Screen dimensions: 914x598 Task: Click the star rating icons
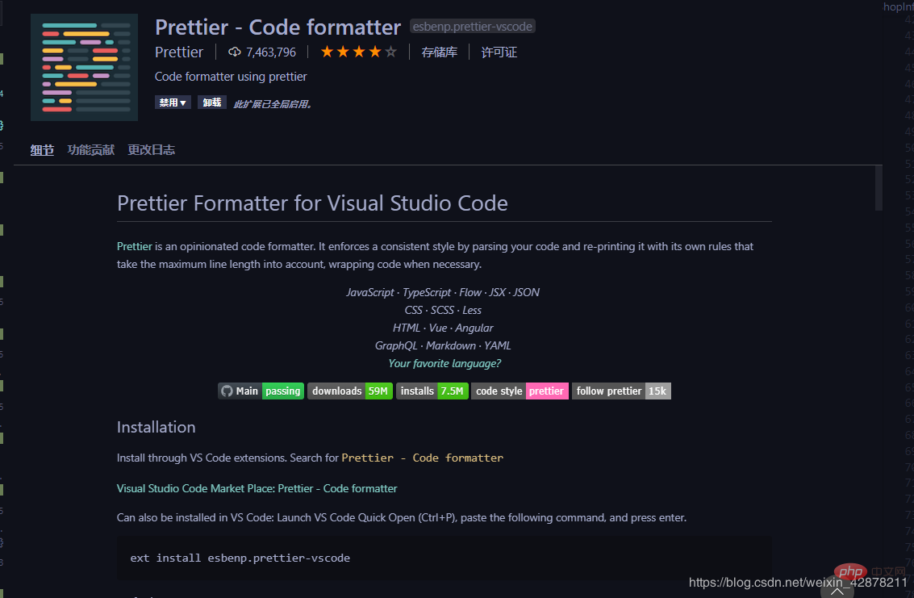358,52
